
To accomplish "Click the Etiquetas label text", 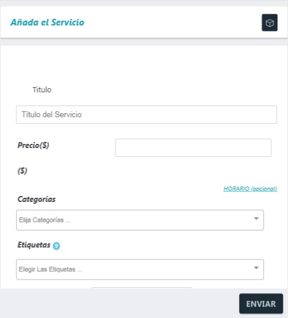I will click(x=34, y=245).
